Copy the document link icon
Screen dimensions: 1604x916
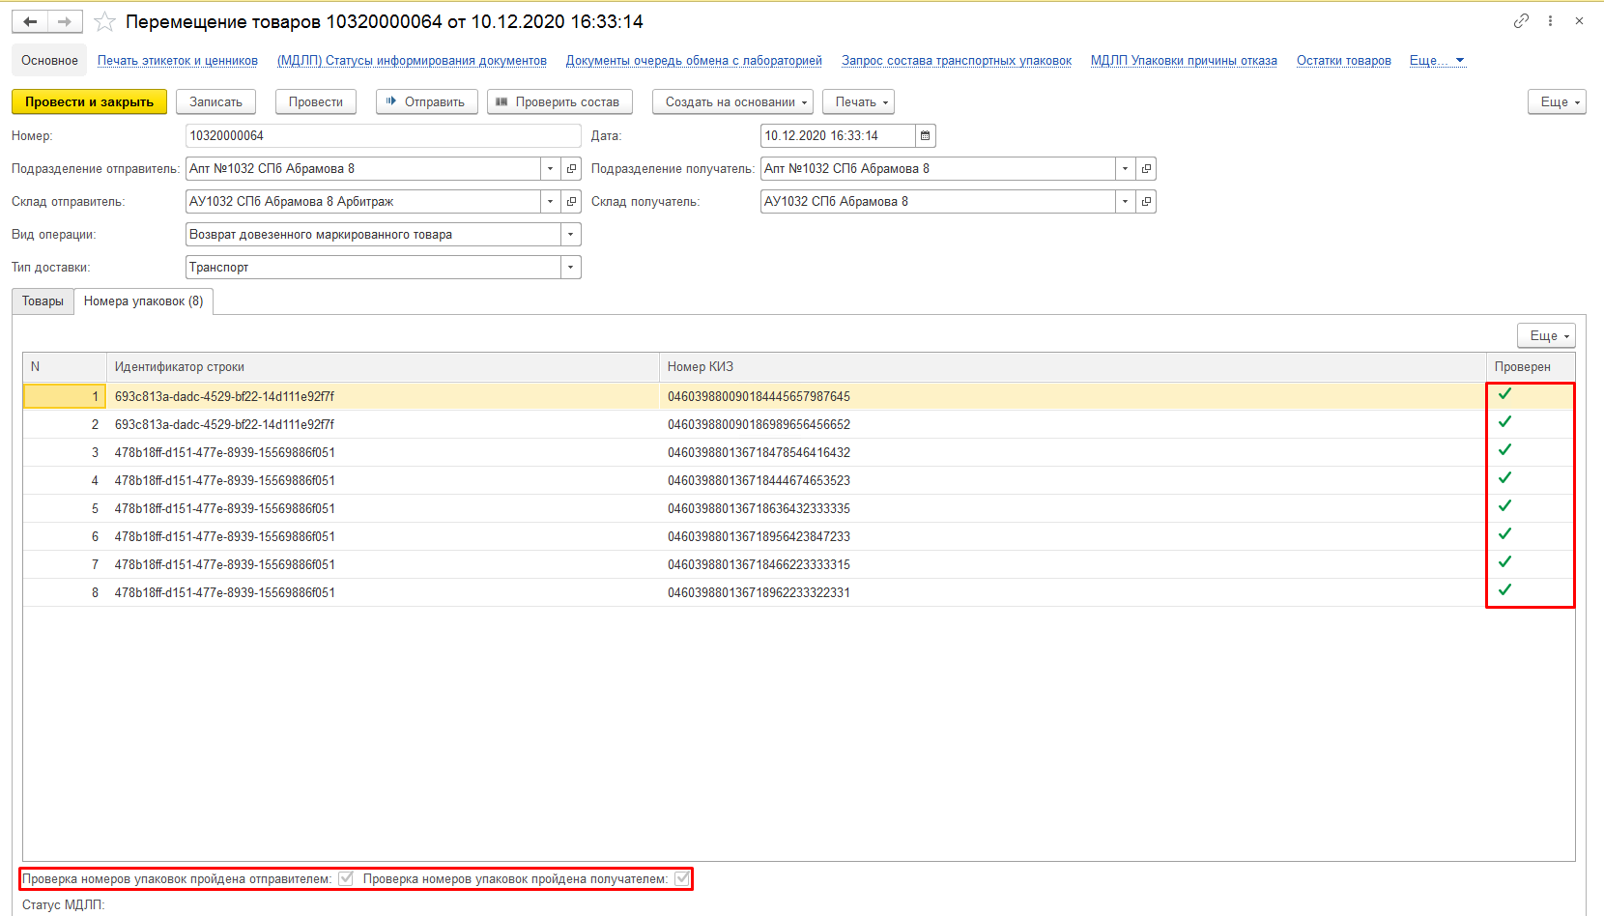[1521, 21]
